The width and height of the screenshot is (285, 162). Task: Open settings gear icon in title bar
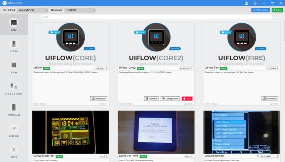click(x=255, y=3)
